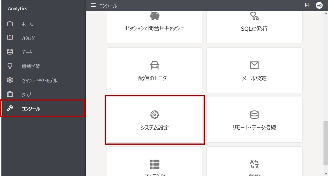Open 配信のモニター tile
Image resolution: width=328 pixels, height=176 pixels.
155,70
